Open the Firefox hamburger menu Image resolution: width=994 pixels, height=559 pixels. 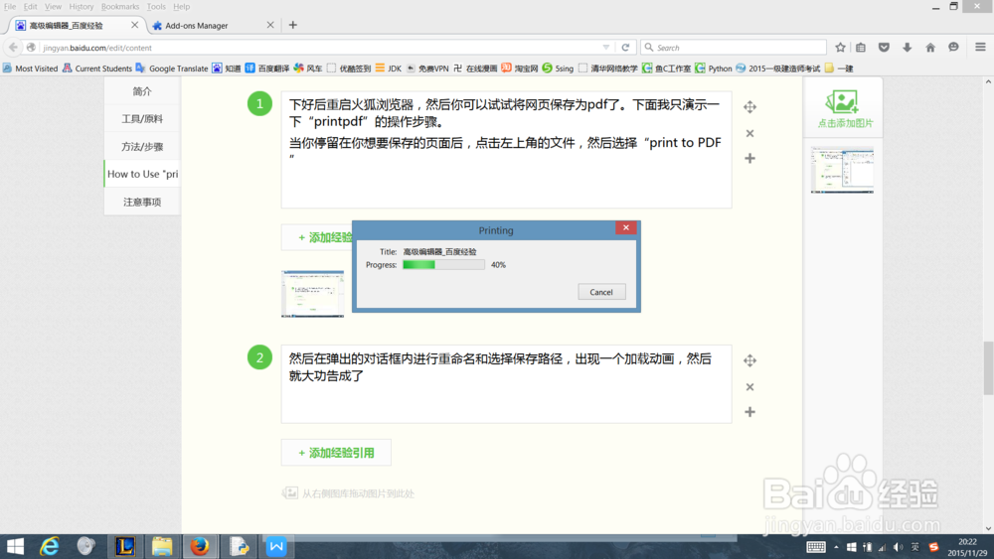click(x=980, y=48)
